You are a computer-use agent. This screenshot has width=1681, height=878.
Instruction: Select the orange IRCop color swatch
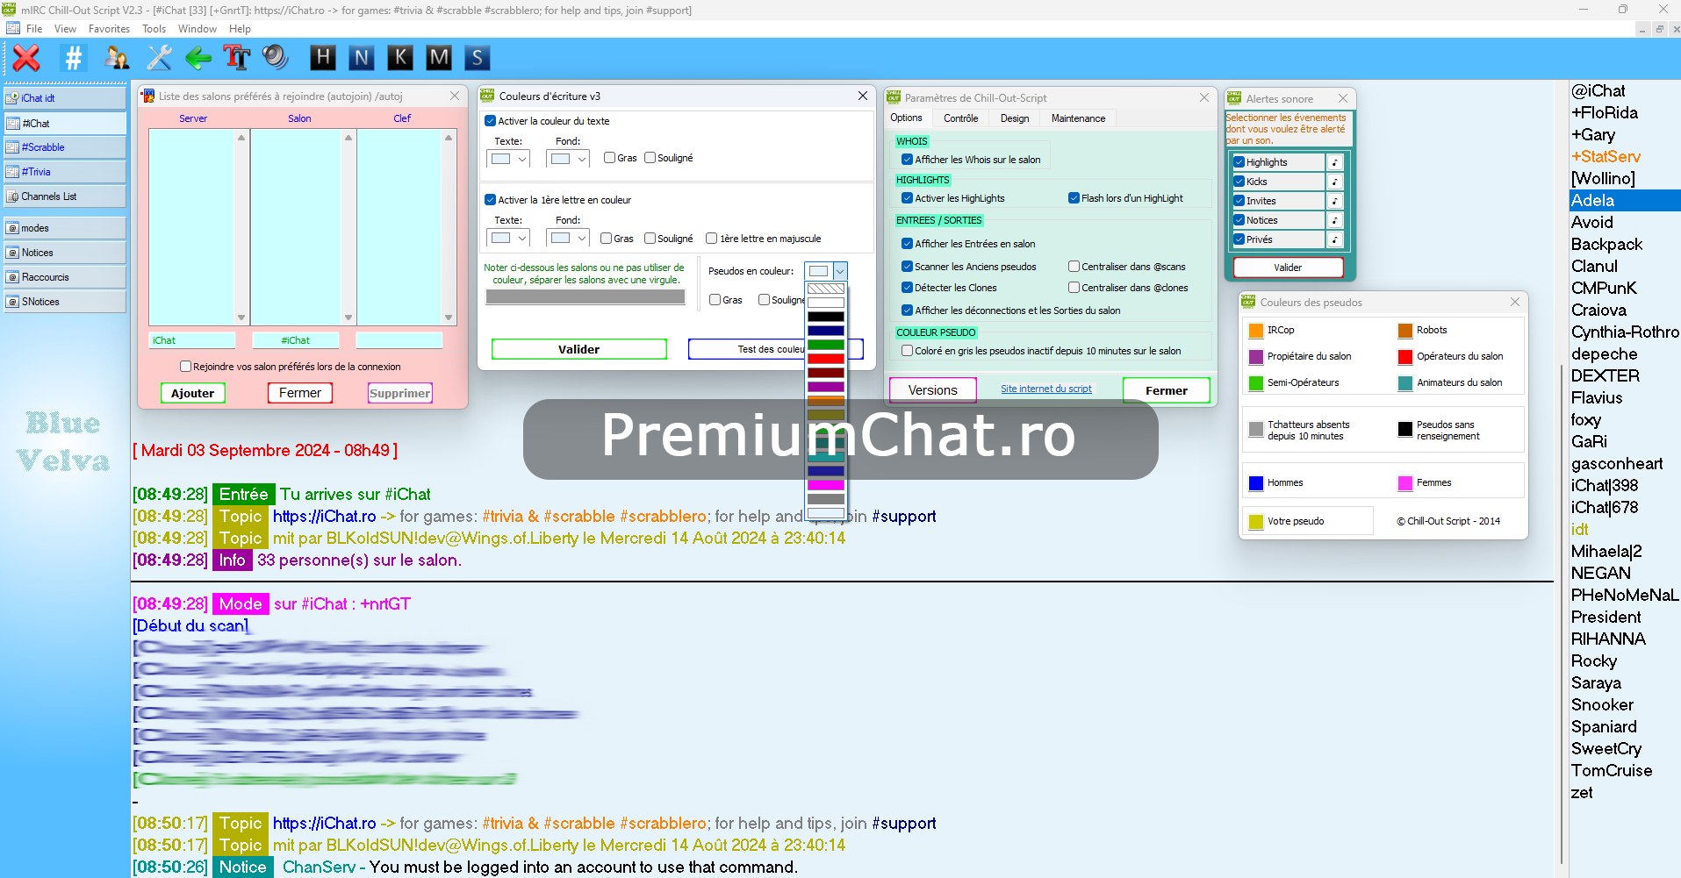pos(1256,331)
